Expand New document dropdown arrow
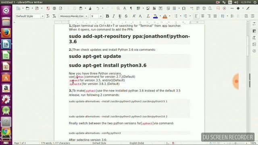This screenshot has width=258, height=145. coord(23,8)
